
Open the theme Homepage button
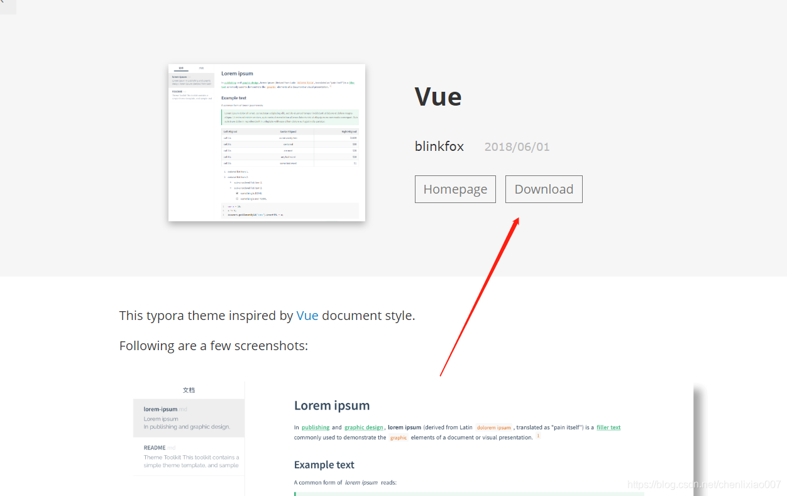[455, 189]
